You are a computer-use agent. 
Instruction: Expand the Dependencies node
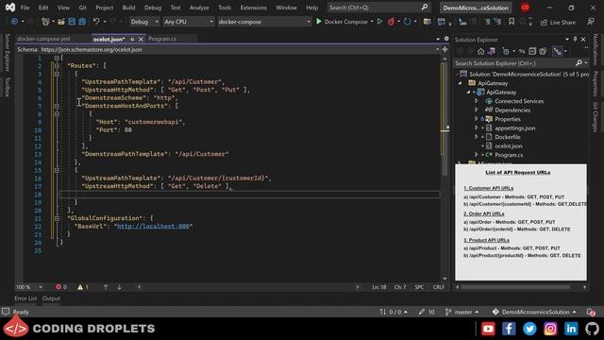(x=477, y=110)
